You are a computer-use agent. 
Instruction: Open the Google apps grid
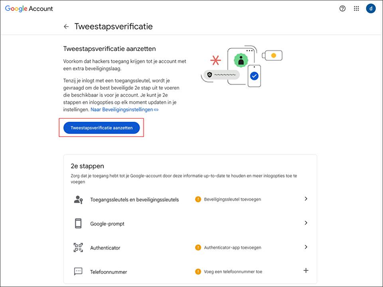click(x=356, y=8)
